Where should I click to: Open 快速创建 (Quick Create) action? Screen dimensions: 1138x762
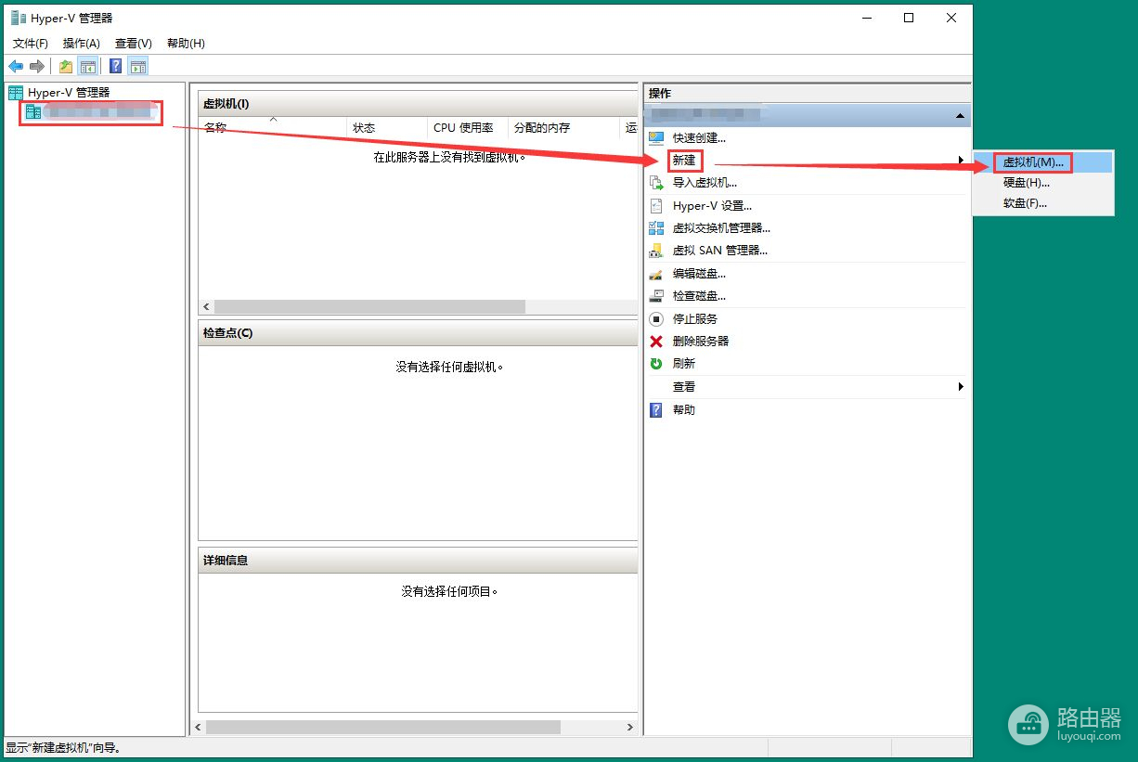pyautogui.click(x=699, y=137)
